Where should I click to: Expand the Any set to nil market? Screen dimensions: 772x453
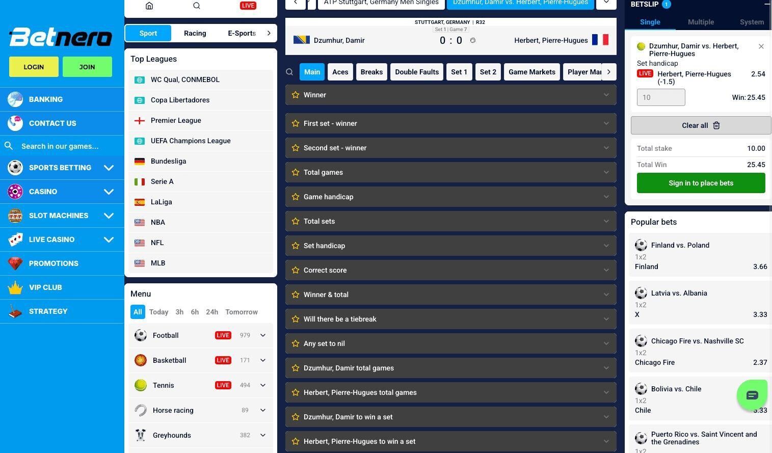(x=451, y=343)
